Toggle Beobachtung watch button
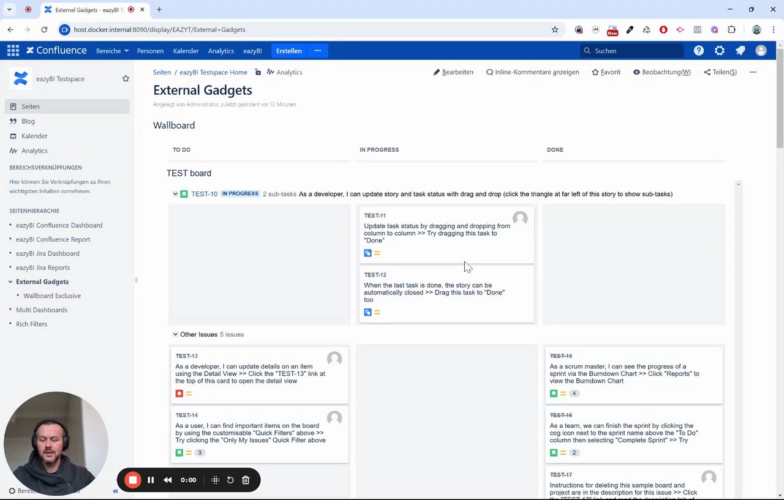The image size is (784, 500). click(661, 72)
